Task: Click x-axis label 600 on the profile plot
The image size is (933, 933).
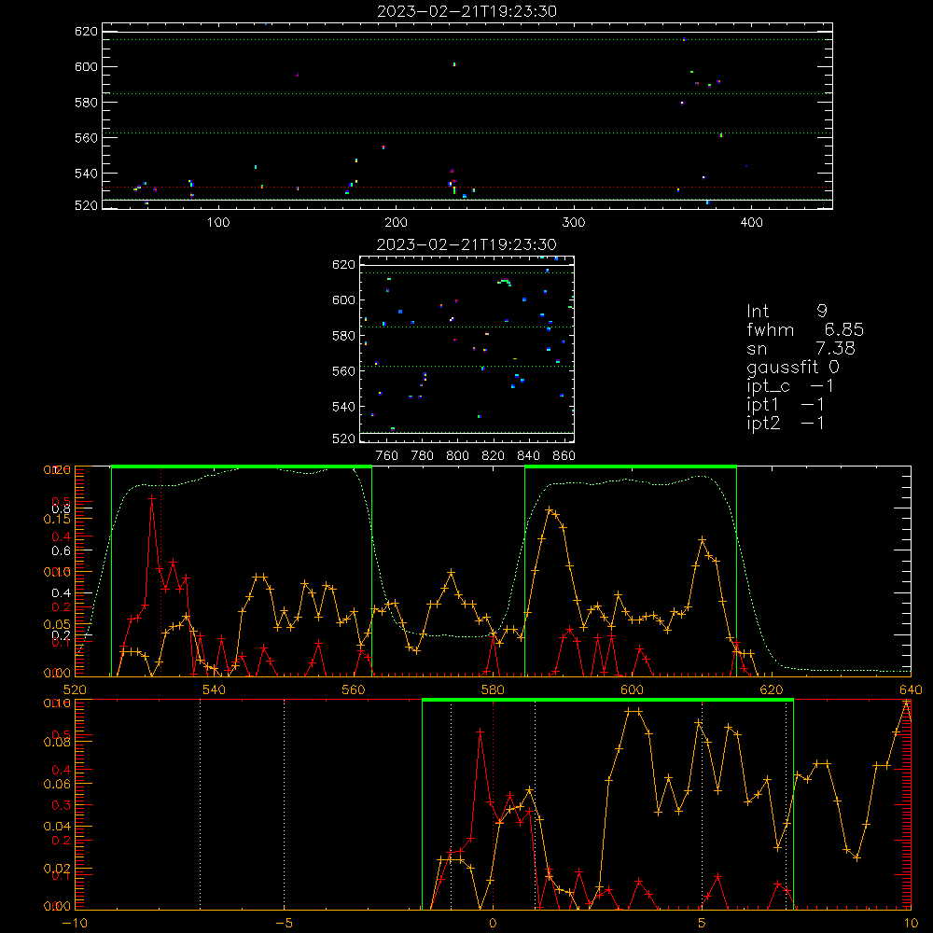Action: tap(632, 689)
